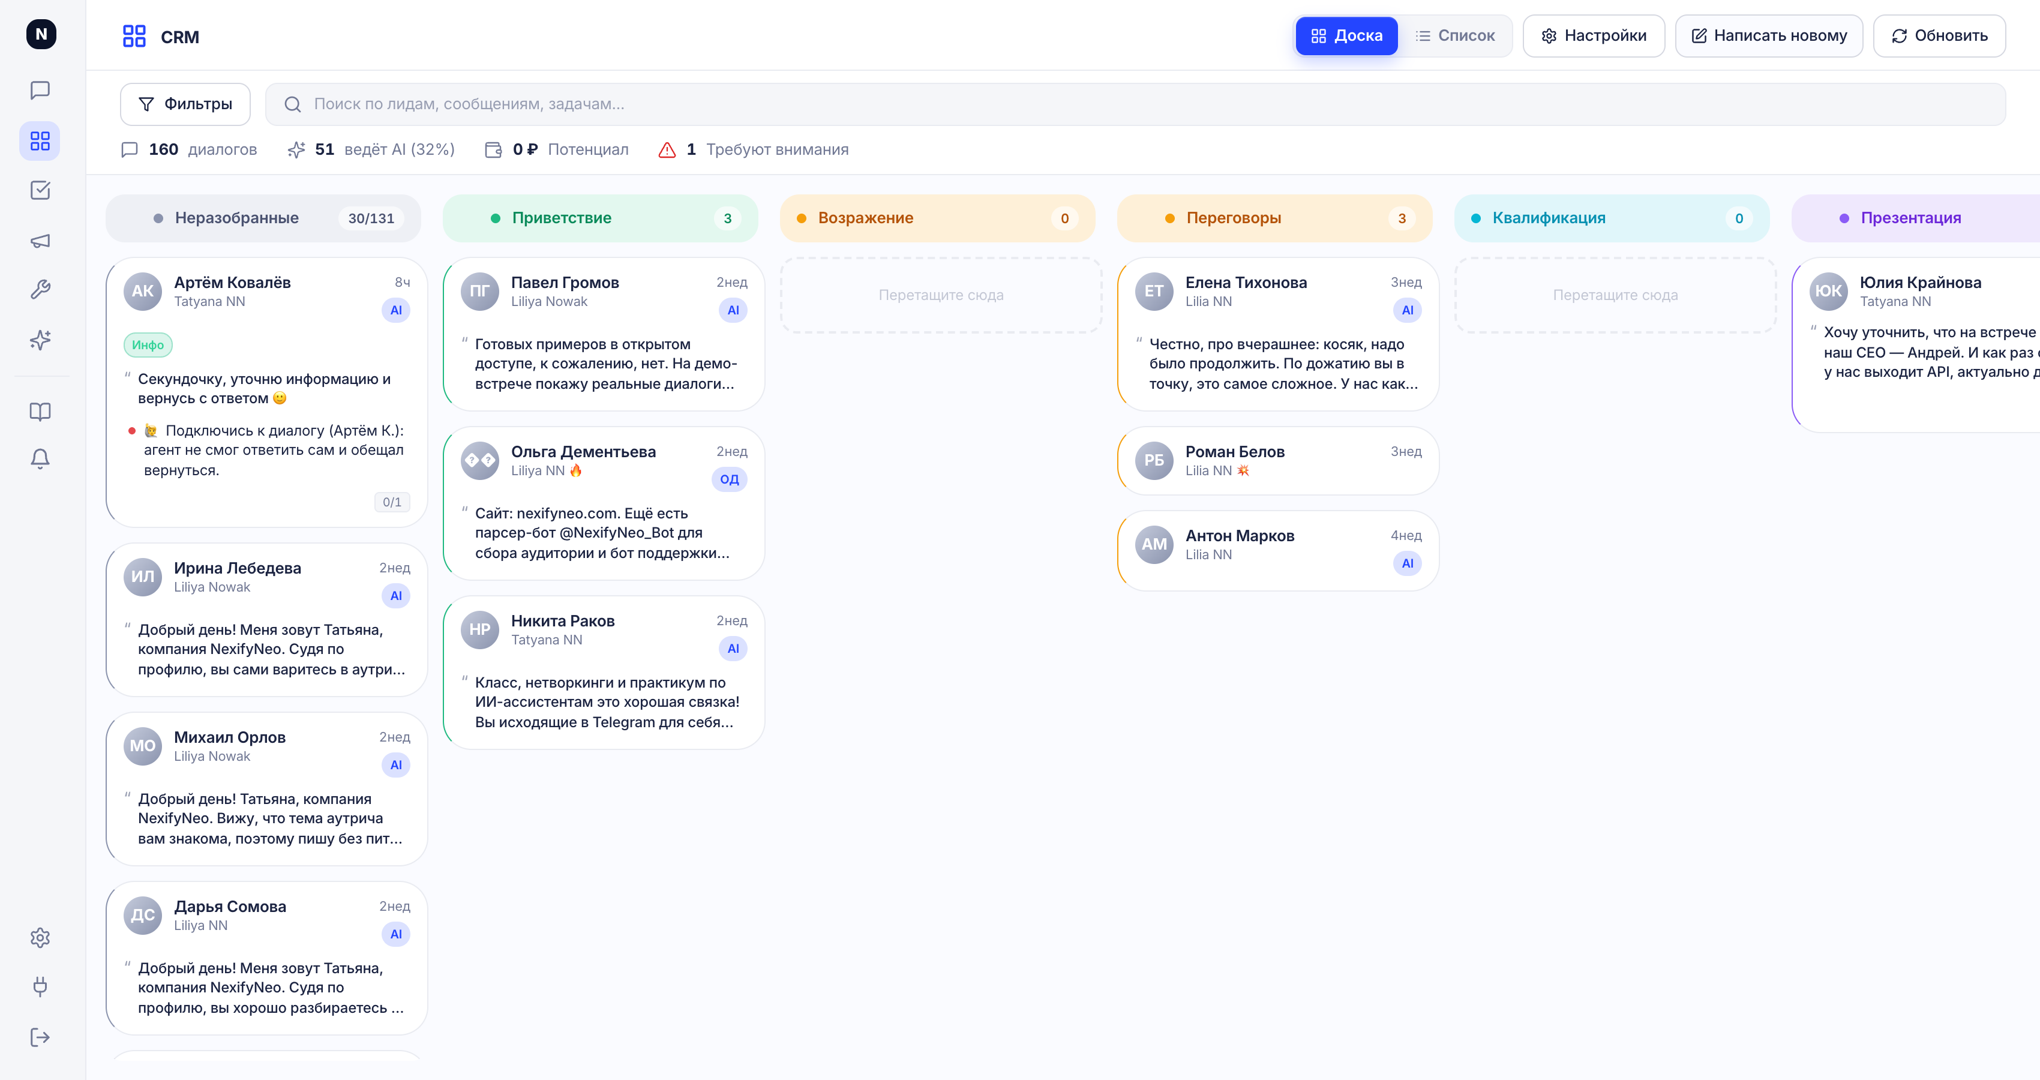Image resolution: width=2040 pixels, height=1080 pixels.
Task: Open Никита Раков lead name
Action: point(563,622)
